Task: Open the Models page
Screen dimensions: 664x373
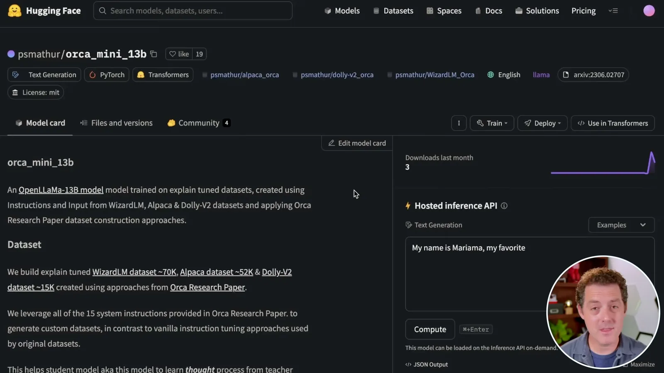Action: (x=342, y=11)
